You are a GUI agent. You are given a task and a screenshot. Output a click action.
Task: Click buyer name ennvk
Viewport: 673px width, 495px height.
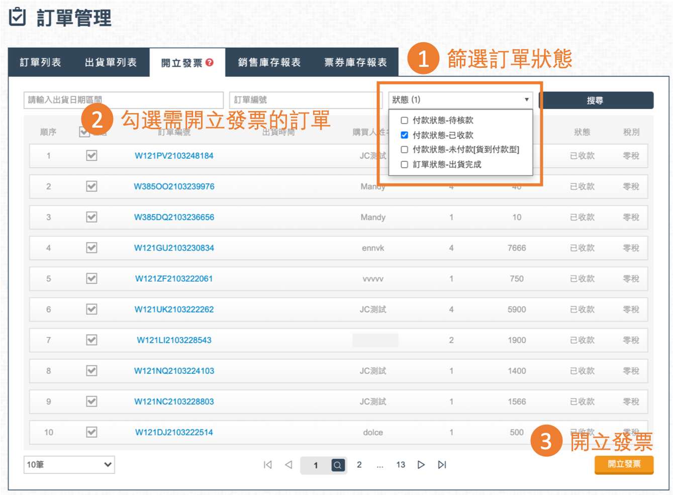pyautogui.click(x=373, y=248)
